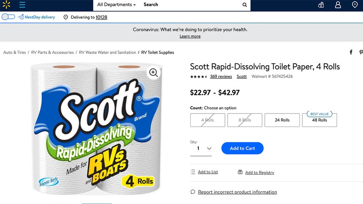Toggle NextDay delivery switch
Viewport: 363px width, 204px height.
(x=9, y=17)
